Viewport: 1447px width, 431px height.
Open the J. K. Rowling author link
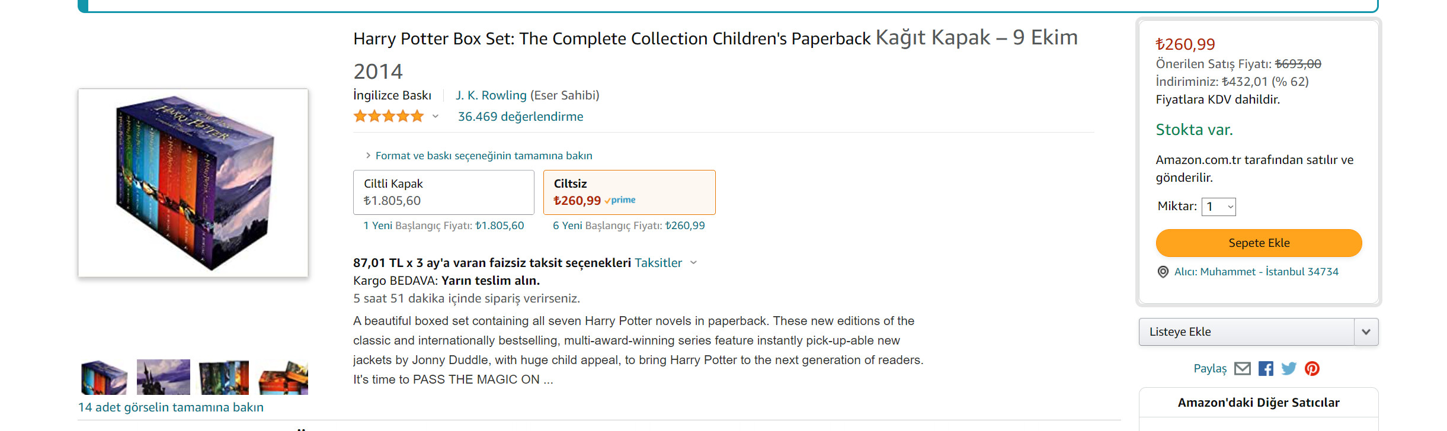coord(491,95)
